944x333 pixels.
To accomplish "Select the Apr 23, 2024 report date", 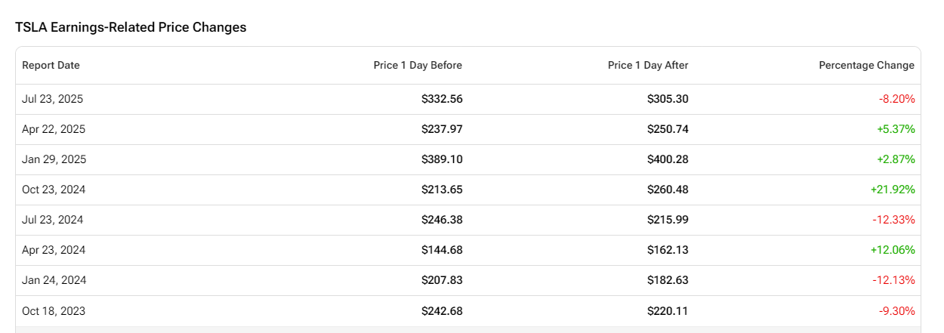I will (x=54, y=250).
